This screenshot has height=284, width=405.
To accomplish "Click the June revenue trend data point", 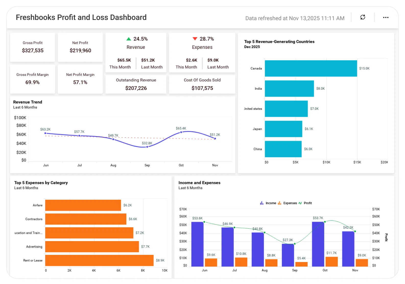I will [45, 133].
